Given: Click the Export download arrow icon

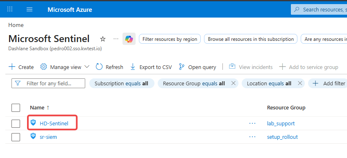Looking at the screenshot, I should (133, 67).
